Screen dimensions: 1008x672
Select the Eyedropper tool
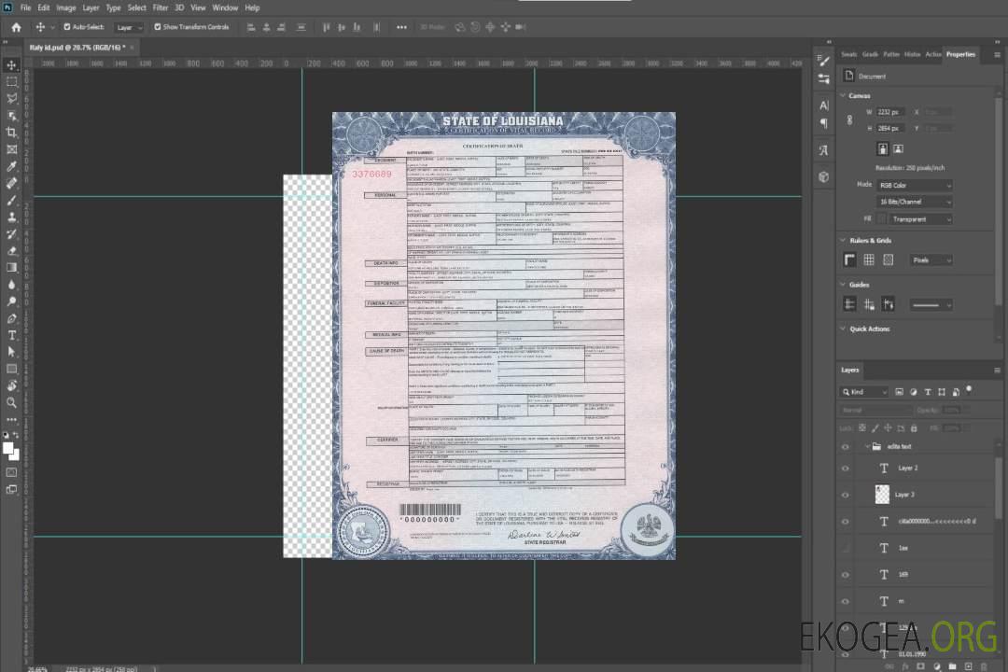(x=12, y=166)
